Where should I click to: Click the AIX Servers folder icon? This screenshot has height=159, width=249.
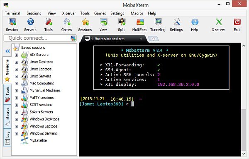pos(24,55)
